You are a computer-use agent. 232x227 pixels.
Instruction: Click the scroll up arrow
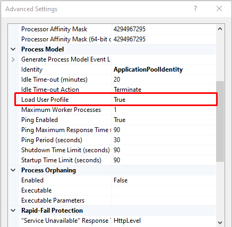coord(220,29)
